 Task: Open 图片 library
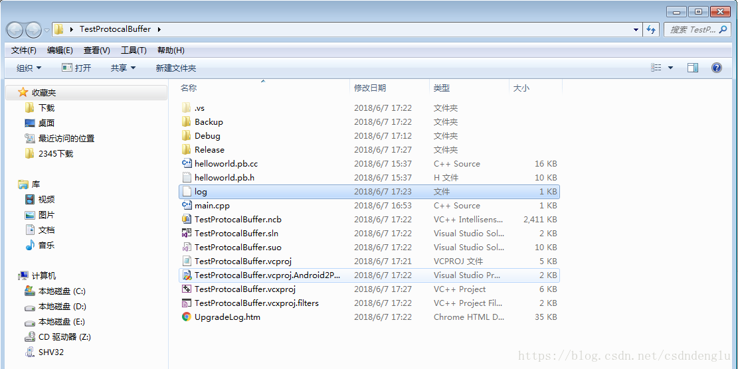pyautogui.click(x=46, y=215)
